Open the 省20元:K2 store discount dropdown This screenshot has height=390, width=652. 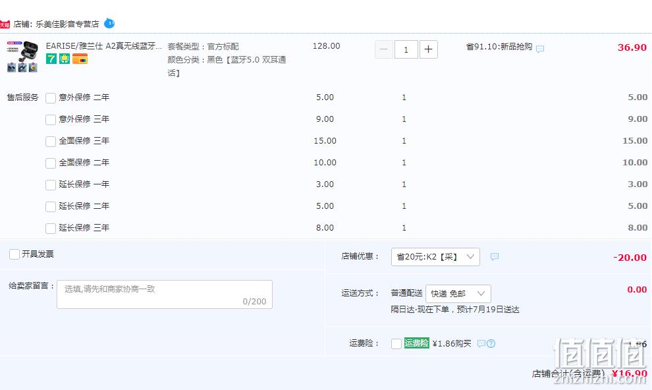coord(435,257)
